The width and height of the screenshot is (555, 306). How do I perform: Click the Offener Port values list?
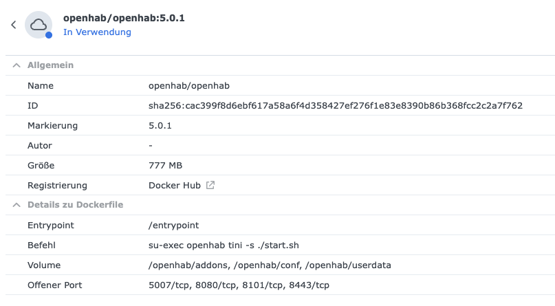tap(239, 285)
